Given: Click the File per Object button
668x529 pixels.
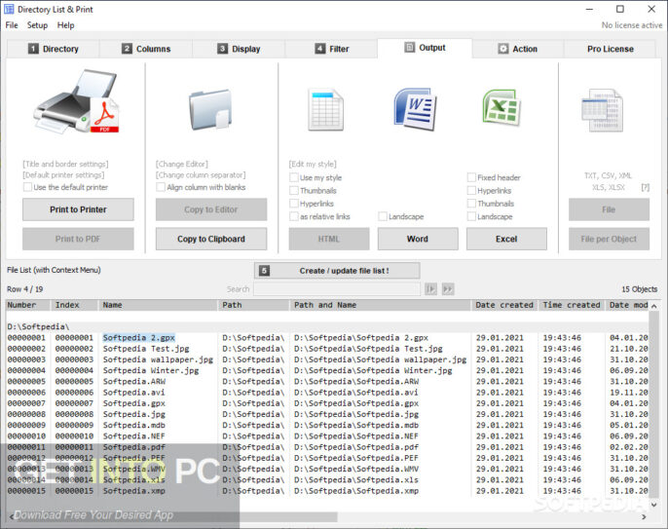Looking at the screenshot, I should point(609,239).
